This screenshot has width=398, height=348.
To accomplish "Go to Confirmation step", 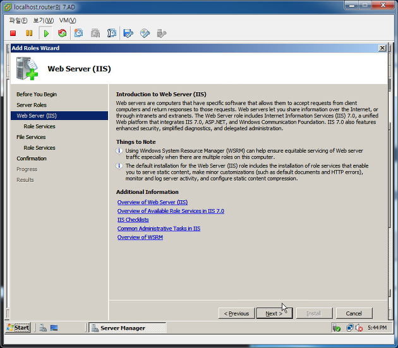I will coord(32,159).
